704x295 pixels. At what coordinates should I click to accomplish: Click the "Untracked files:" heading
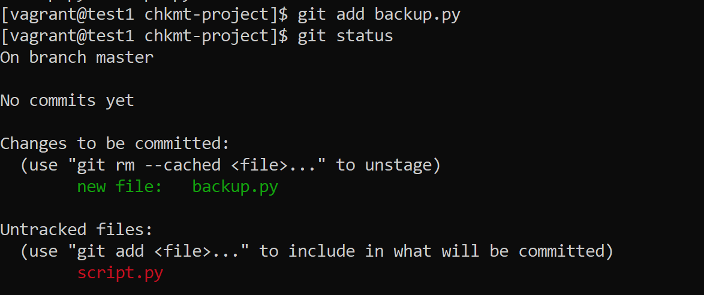click(77, 230)
